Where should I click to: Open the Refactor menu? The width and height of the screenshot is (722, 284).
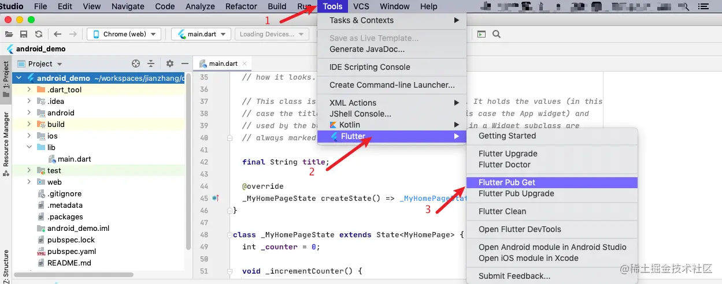[241, 6]
